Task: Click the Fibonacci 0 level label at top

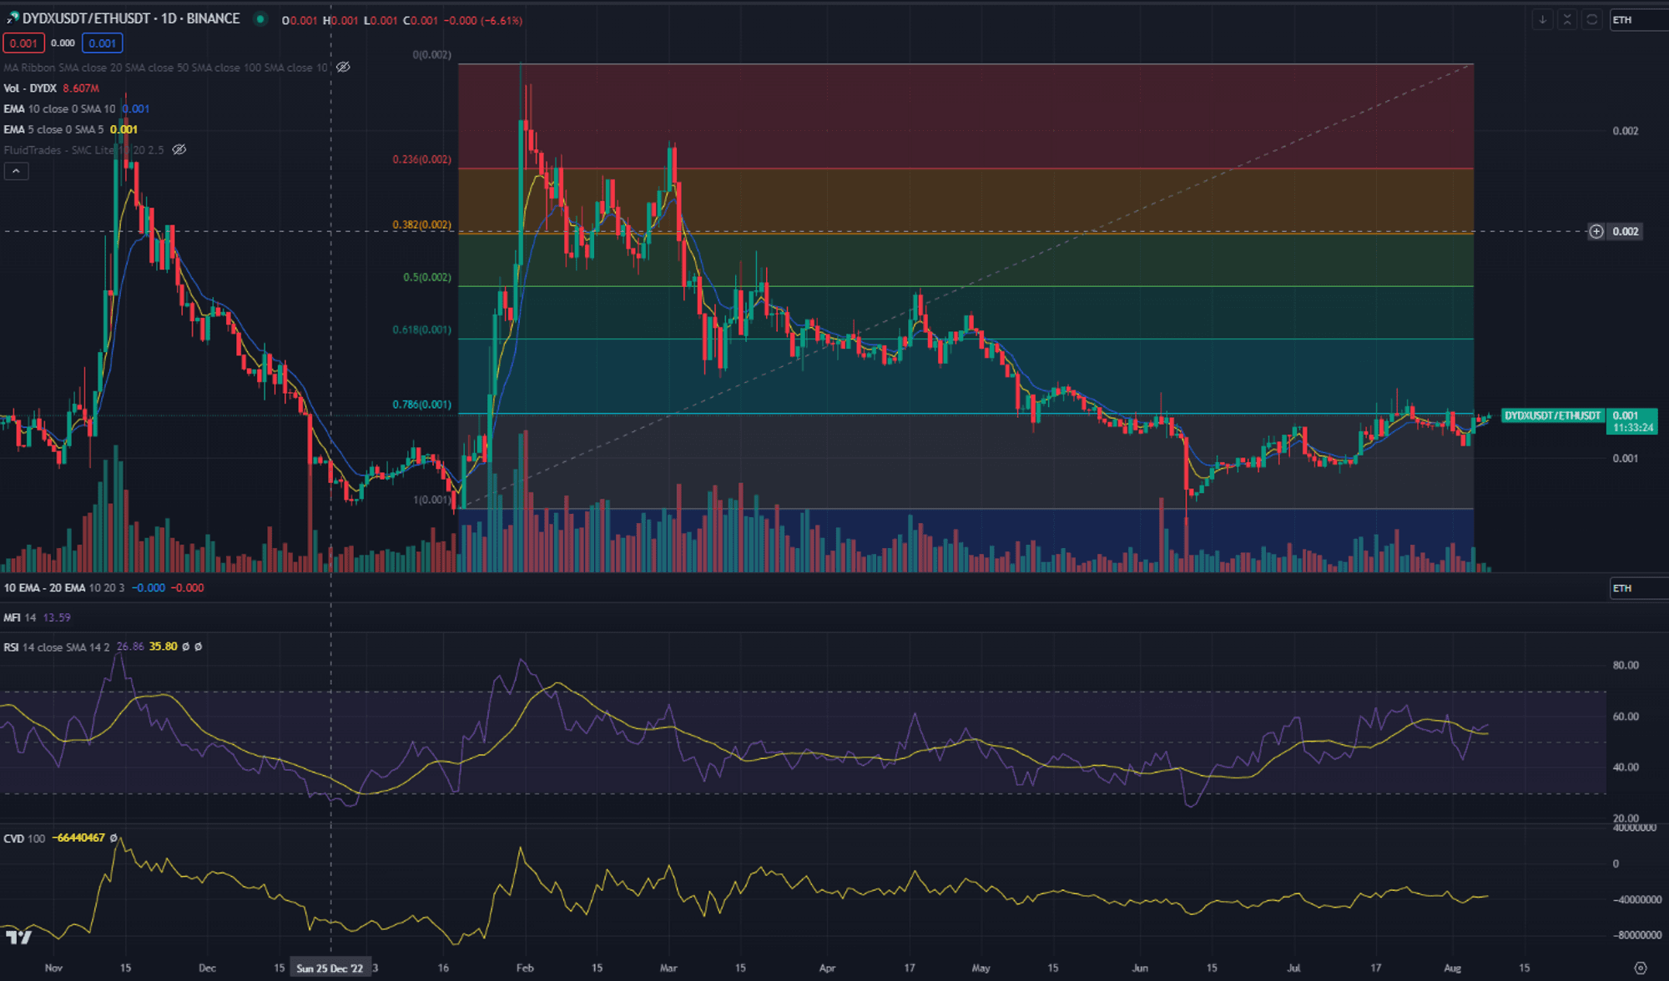Action: pos(431,55)
